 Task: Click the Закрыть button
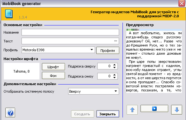point(108,114)
